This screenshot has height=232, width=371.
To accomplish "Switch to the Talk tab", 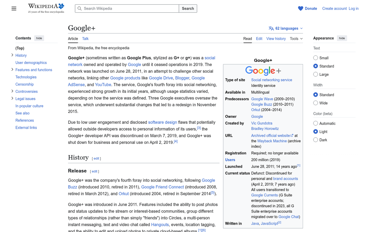I will coord(85,39).
